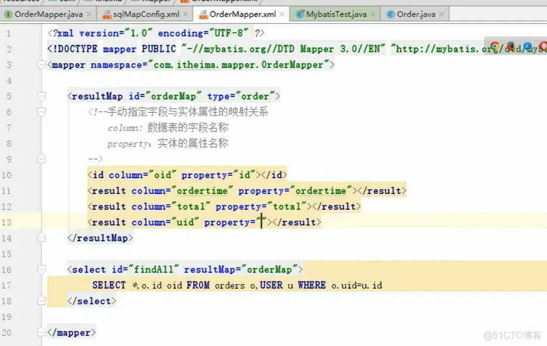The width and height of the screenshot is (547, 346).
Task: Click column value "uid" on line 13
Action: coord(185,222)
